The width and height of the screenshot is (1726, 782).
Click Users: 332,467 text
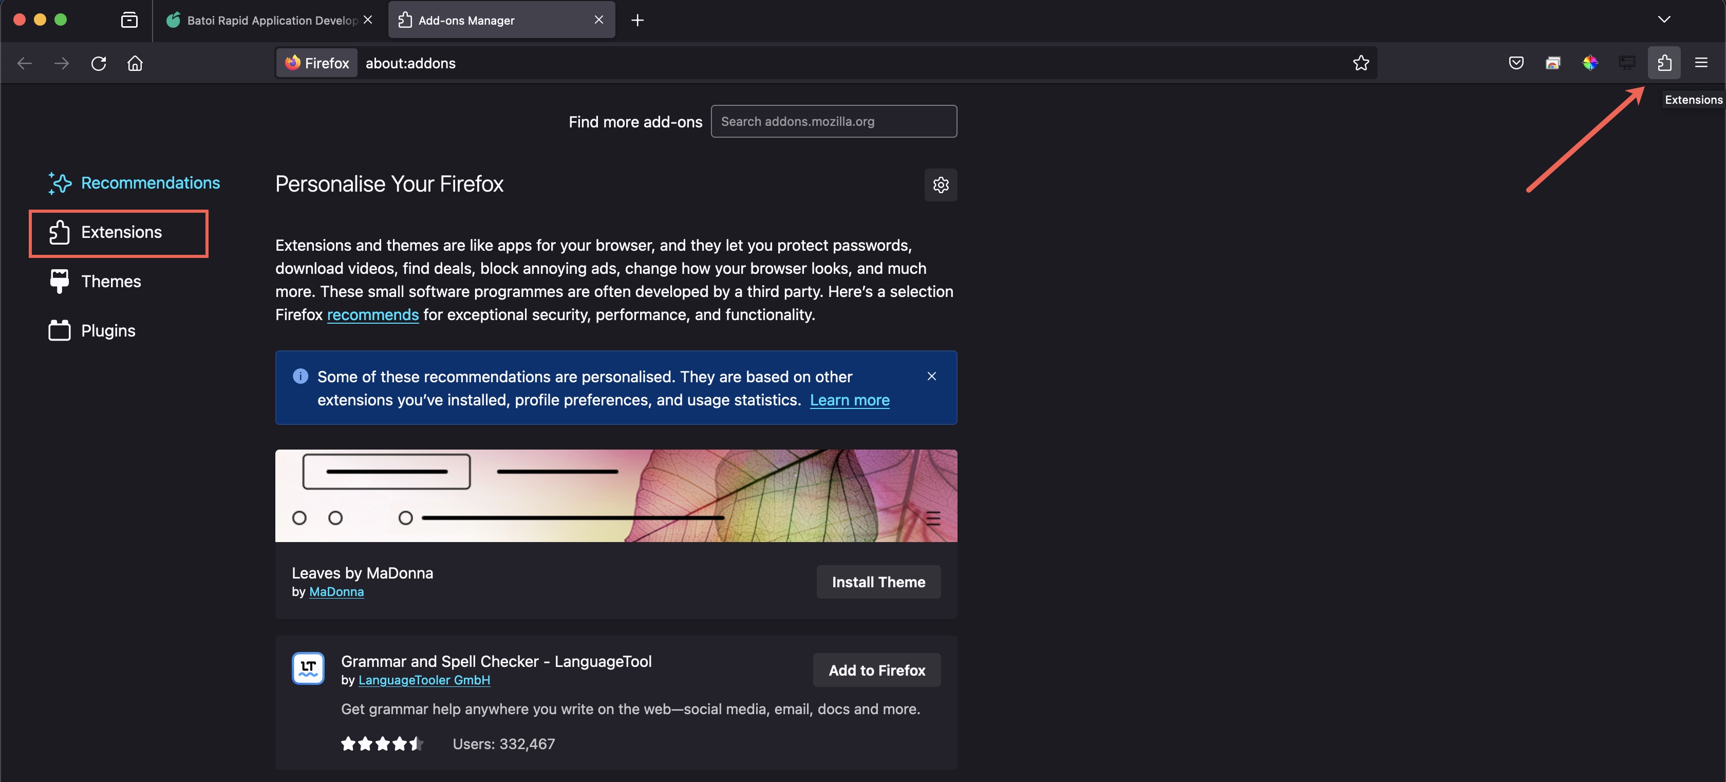tap(504, 744)
